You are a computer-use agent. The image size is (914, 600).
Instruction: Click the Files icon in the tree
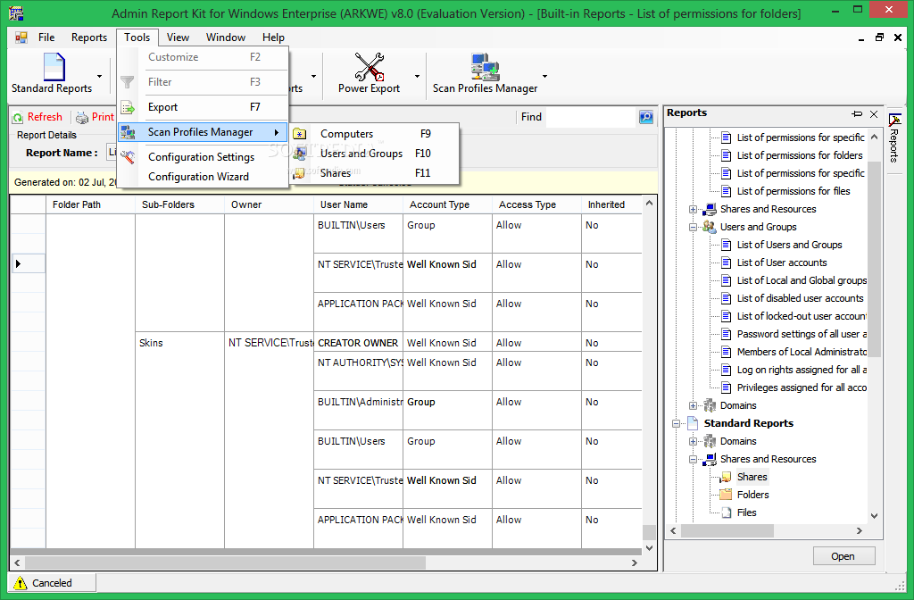point(727,512)
